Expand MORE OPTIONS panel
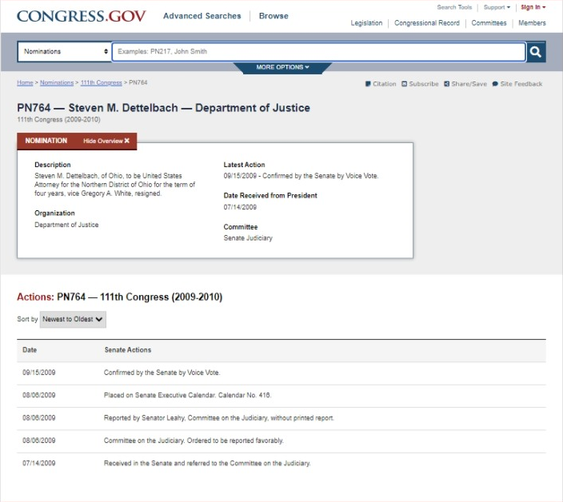 pos(282,67)
